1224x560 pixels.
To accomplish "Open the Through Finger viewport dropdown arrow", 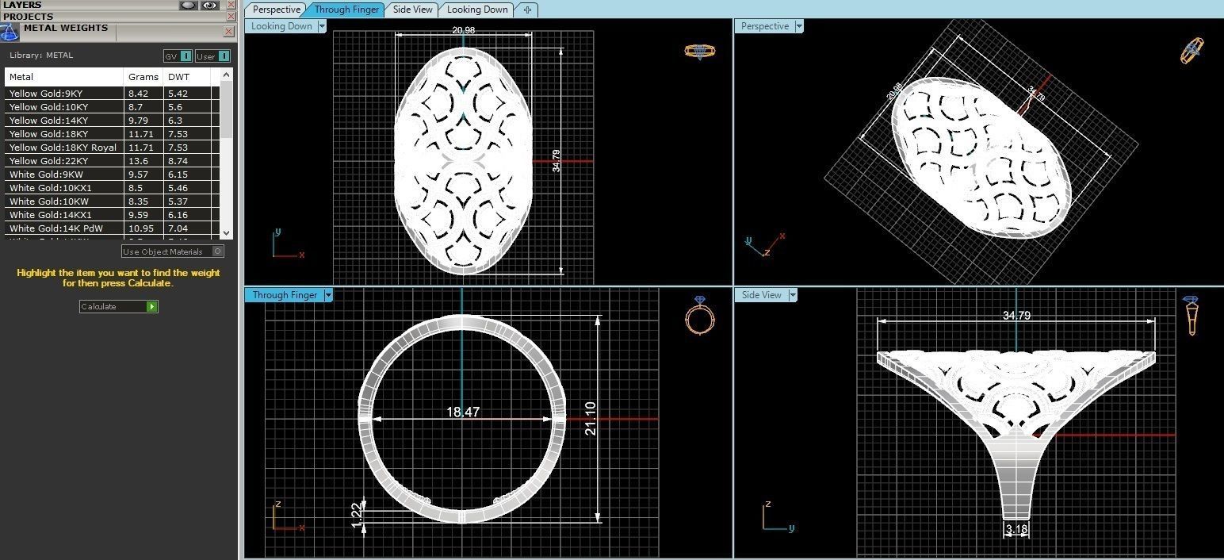I will point(327,295).
